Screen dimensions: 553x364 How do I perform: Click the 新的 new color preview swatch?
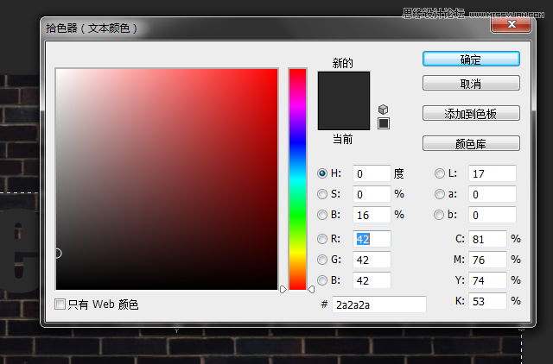344,86
